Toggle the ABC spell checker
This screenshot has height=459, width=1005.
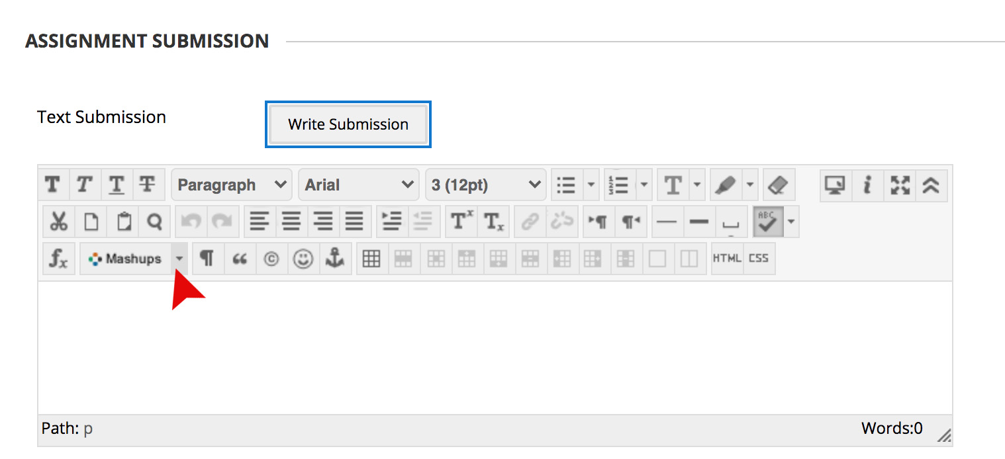click(768, 222)
